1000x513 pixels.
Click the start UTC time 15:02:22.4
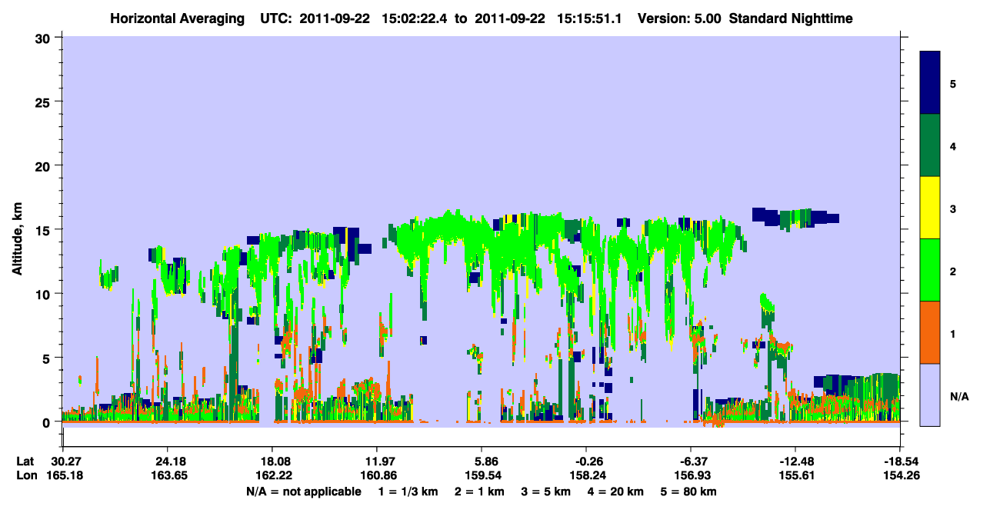click(415, 18)
